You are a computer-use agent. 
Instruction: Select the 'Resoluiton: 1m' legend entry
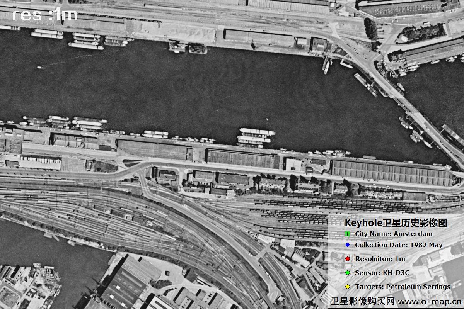(x=380, y=259)
